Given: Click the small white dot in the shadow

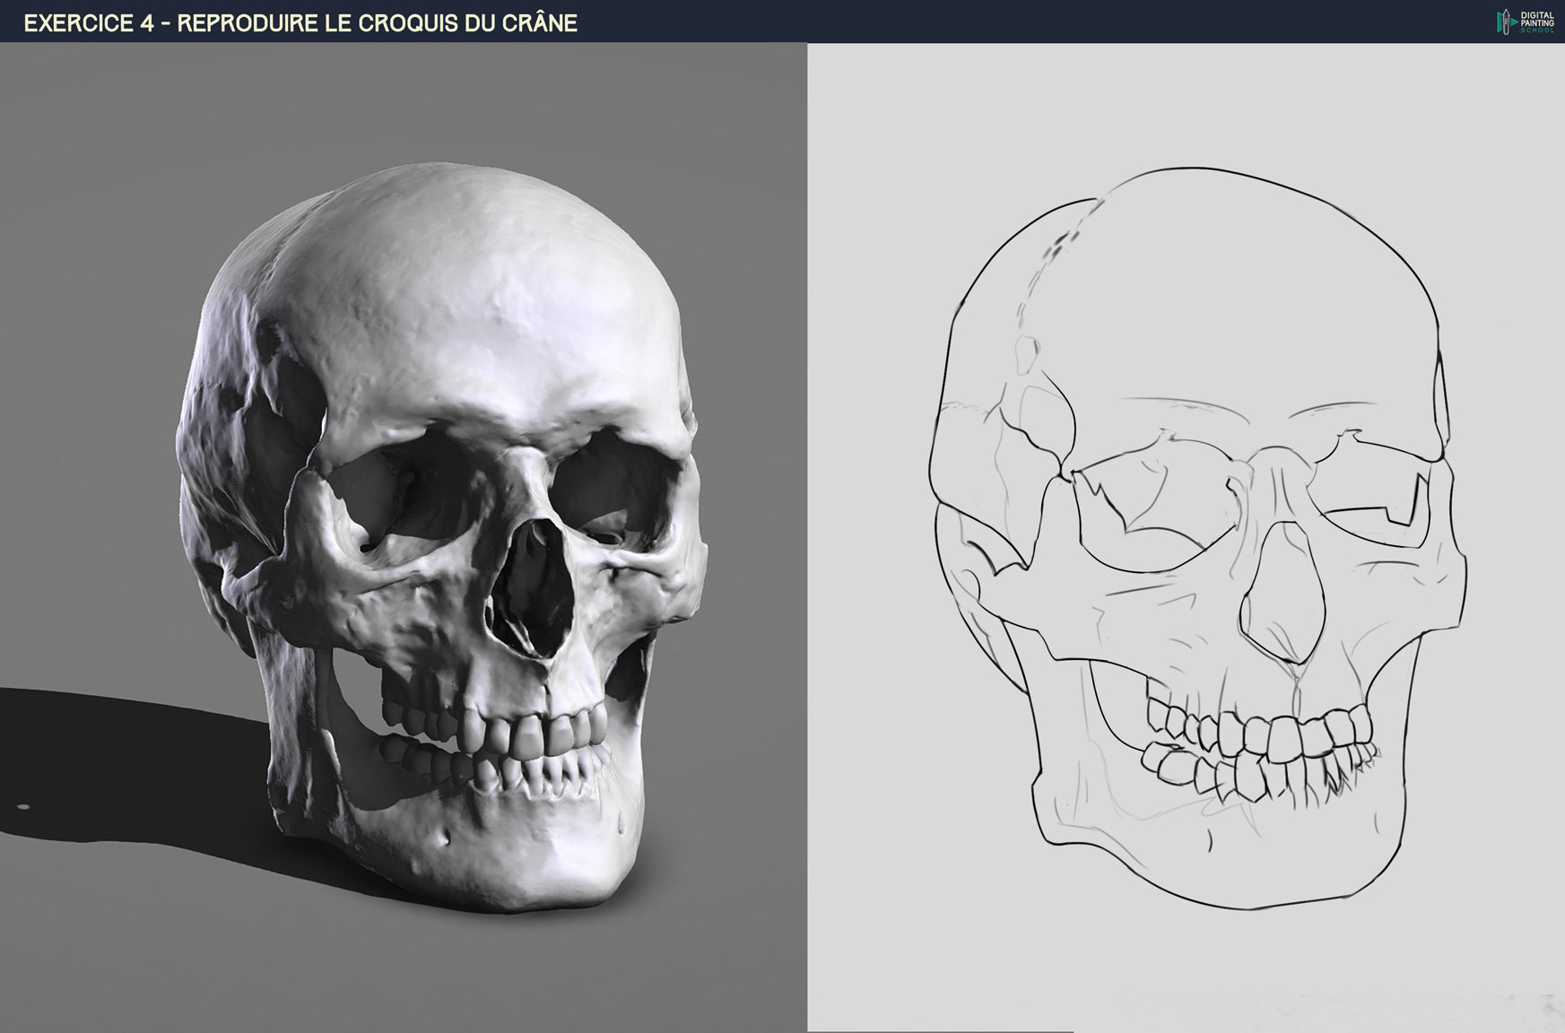Looking at the screenshot, I should (x=22, y=807).
